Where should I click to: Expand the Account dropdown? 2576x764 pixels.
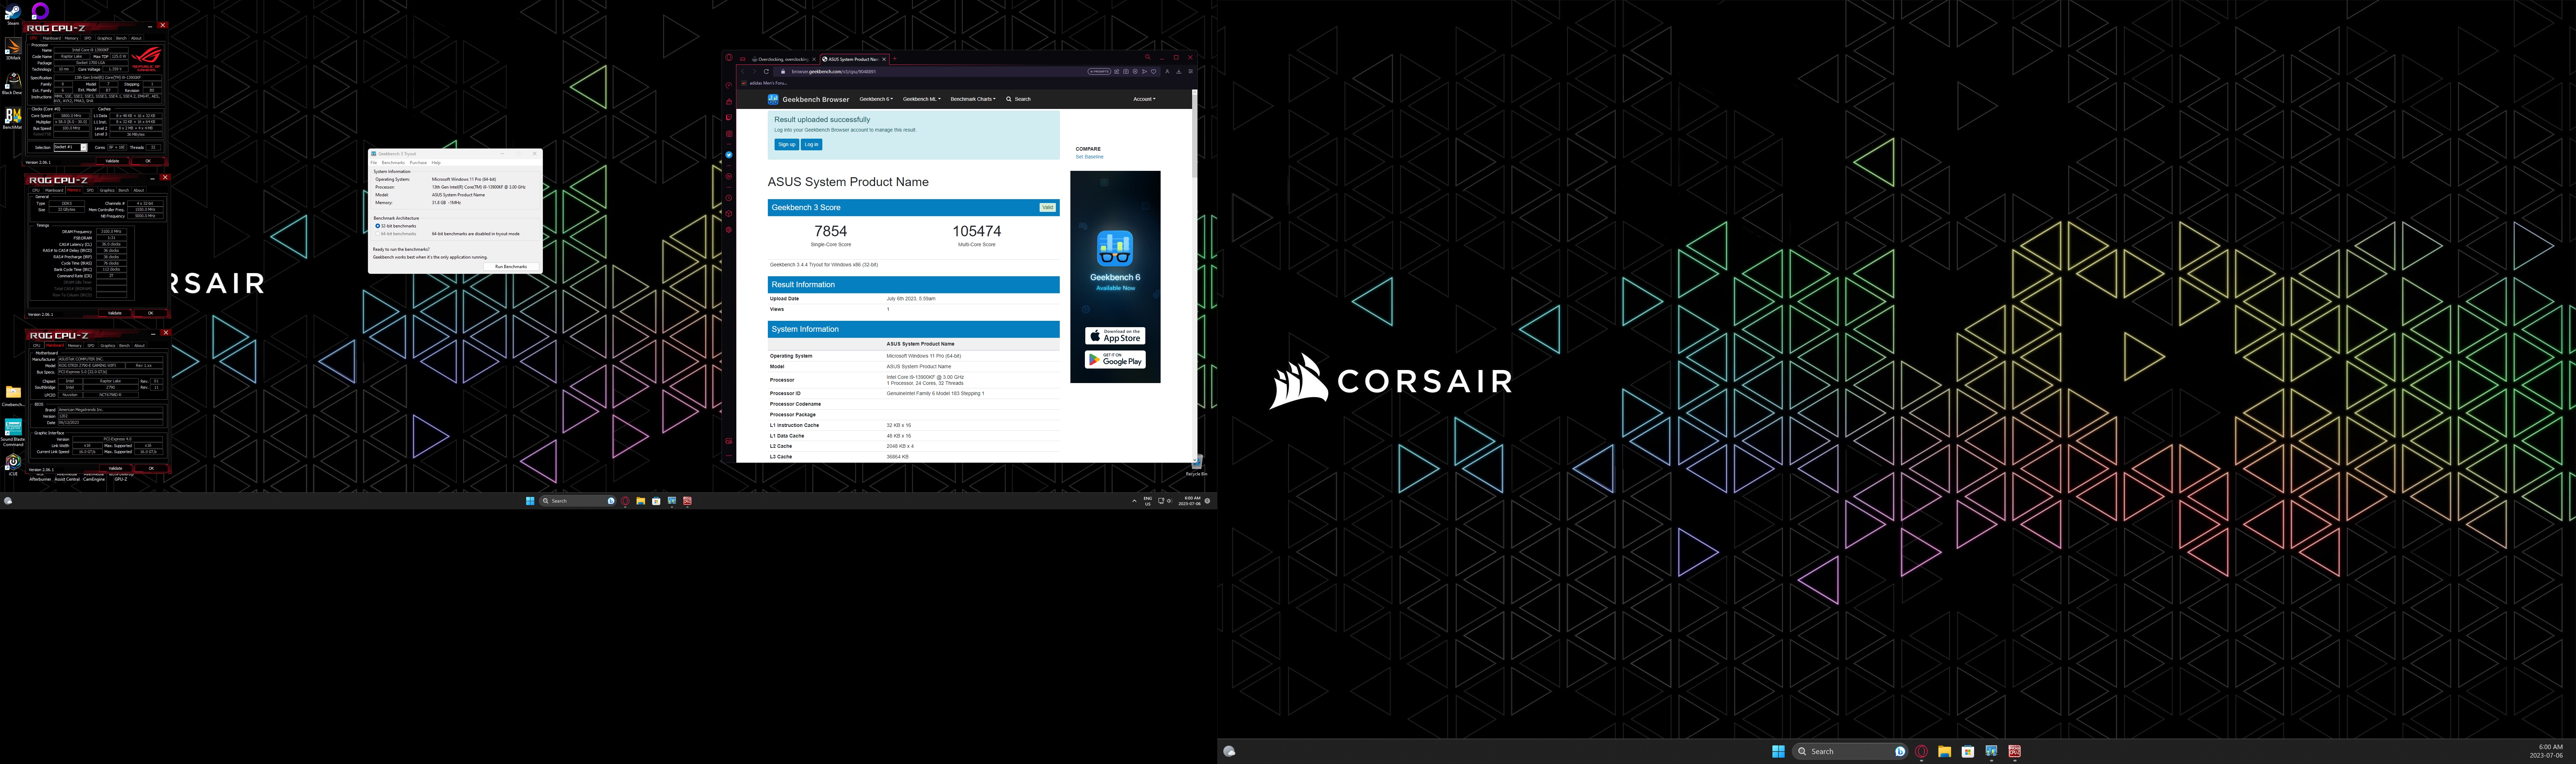tap(1144, 99)
